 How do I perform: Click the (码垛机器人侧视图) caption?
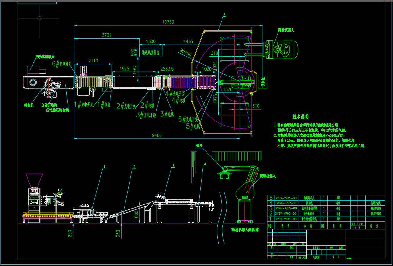245,229
